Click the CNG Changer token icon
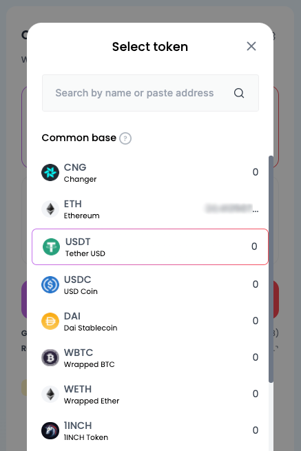The image size is (301, 451). tap(50, 173)
